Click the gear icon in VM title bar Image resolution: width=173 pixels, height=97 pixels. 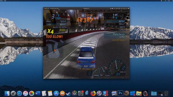click(x=128, y=8)
